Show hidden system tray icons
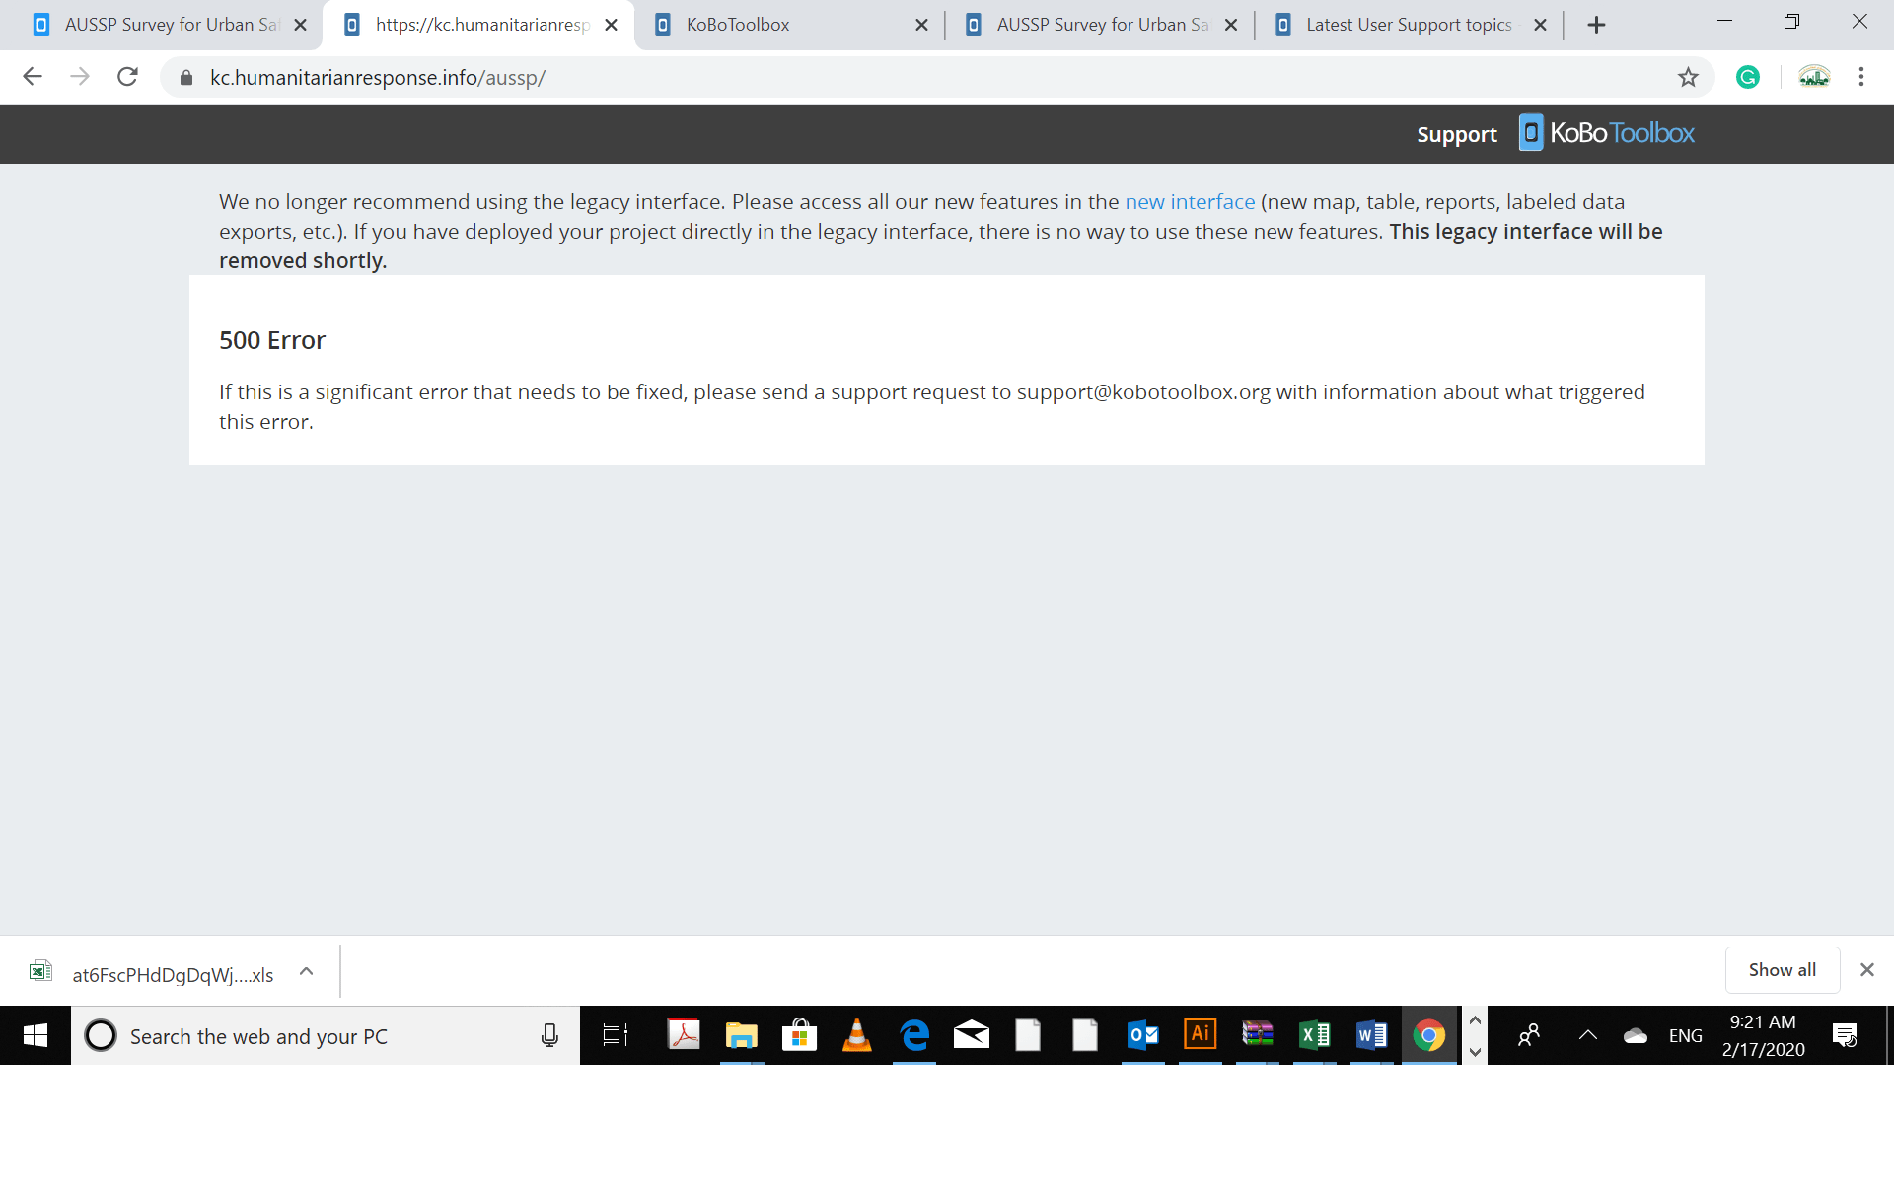 pyautogui.click(x=1587, y=1035)
